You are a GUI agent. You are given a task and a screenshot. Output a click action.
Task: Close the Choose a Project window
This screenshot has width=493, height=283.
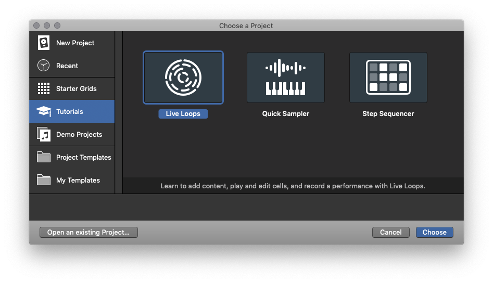pyautogui.click(x=36, y=25)
